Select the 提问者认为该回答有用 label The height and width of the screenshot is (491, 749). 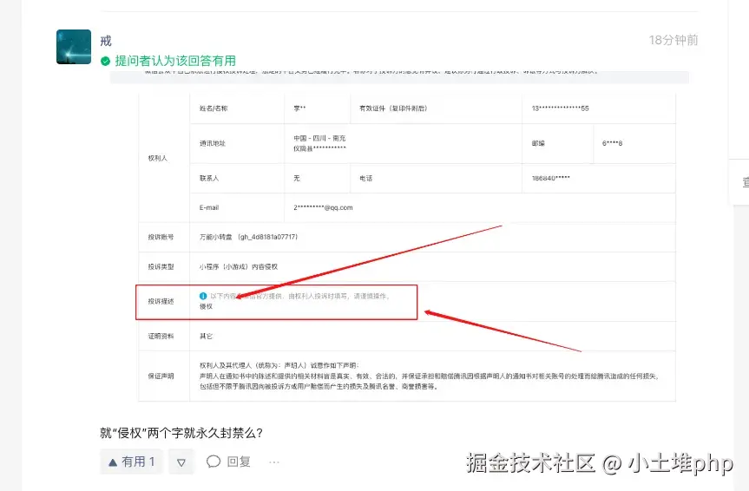click(x=175, y=61)
